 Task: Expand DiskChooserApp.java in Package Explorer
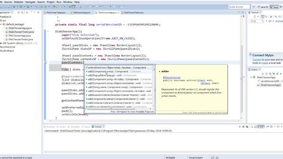pyautogui.click(x=4, y=28)
